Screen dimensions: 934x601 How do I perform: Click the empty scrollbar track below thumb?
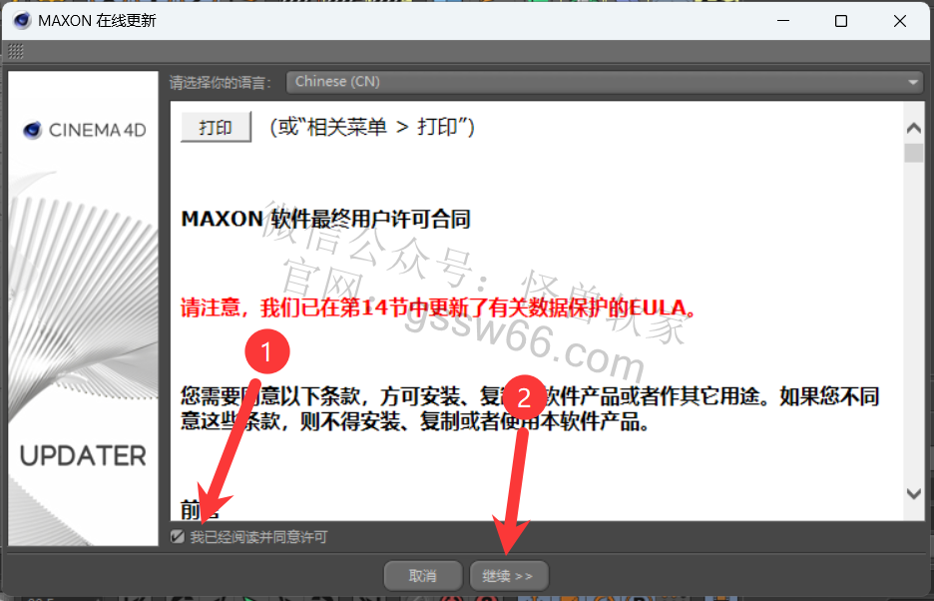tap(913, 321)
